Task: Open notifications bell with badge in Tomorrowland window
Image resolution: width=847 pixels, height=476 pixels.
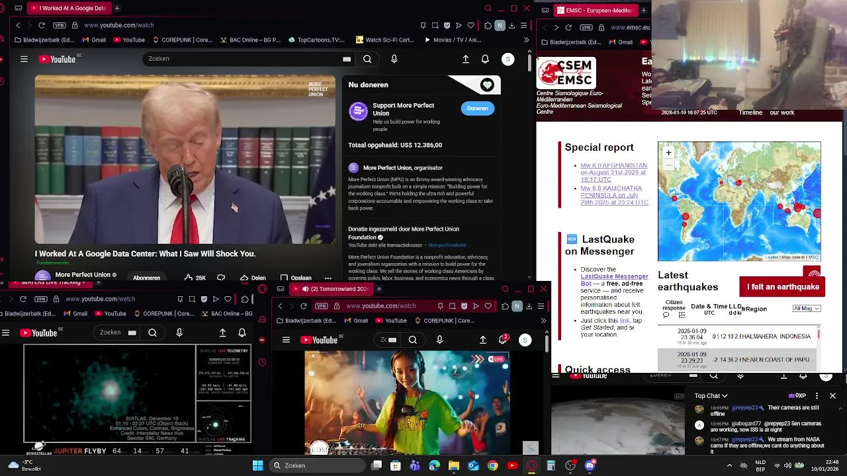Action: [x=503, y=340]
